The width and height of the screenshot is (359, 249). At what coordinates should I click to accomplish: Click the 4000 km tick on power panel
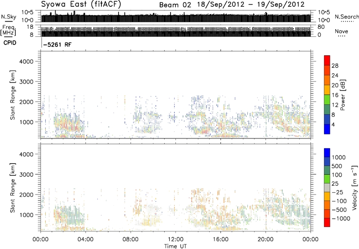[x=26, y=62]
